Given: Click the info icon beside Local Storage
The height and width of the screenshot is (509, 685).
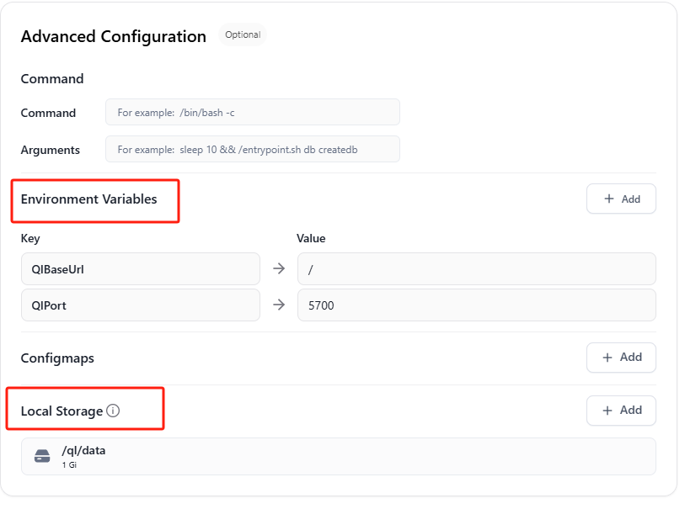Looking at the screenshot, I should 113,411.
